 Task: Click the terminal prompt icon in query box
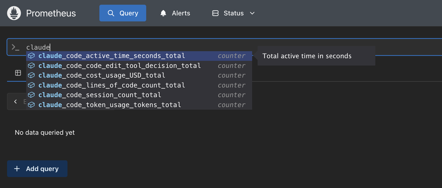[15, 47]
